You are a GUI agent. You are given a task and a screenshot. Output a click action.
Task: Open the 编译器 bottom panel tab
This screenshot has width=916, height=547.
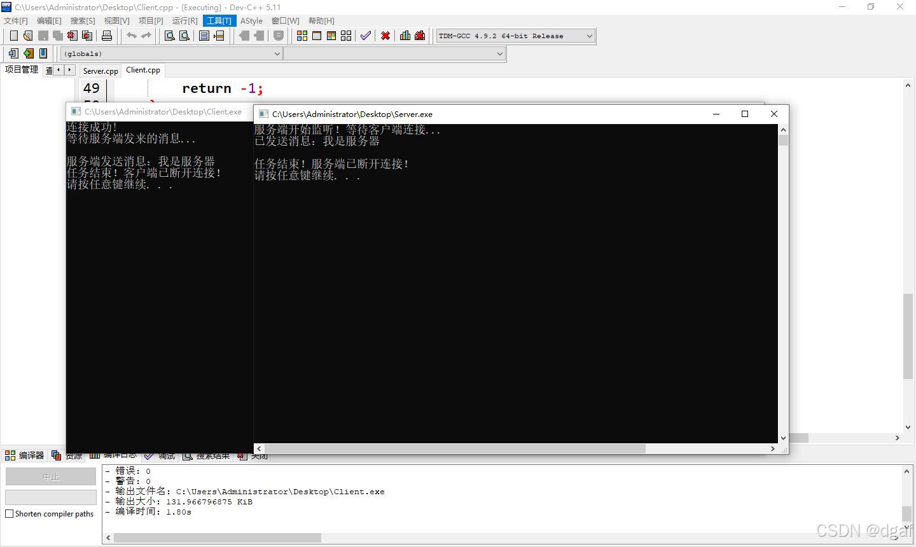(x=25, y=455)
